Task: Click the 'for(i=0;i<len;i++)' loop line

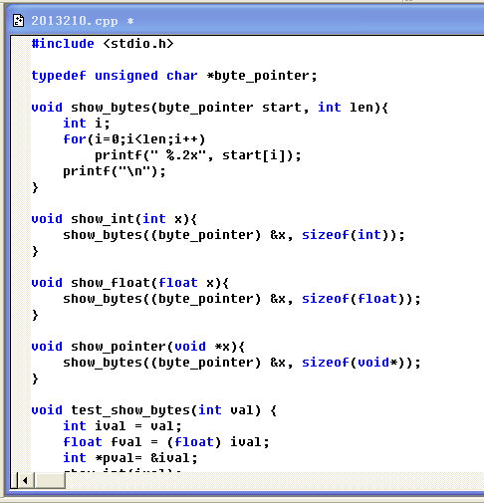Action: point(134,139)
